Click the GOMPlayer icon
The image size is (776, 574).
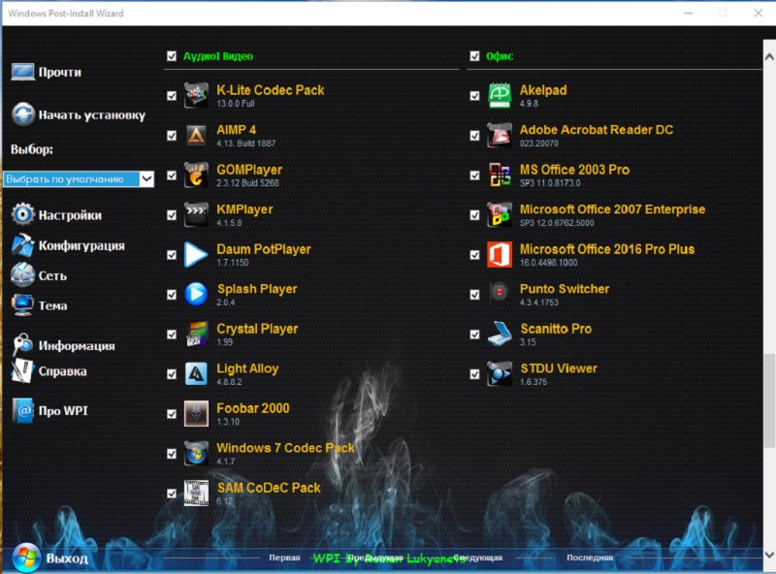click(x=196, y=175)
